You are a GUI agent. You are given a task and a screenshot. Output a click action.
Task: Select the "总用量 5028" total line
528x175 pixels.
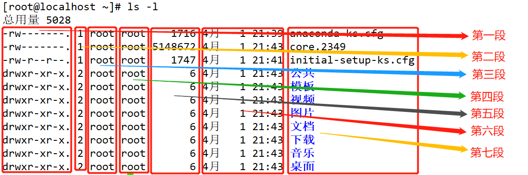click(x=37, y=20)
